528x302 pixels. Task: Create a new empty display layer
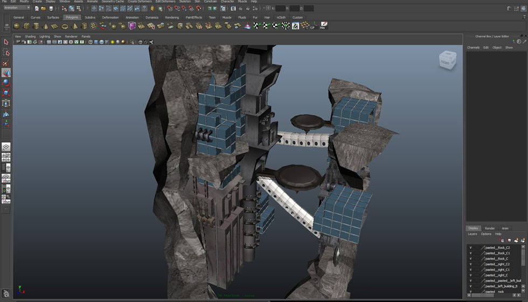click(516, 241)
